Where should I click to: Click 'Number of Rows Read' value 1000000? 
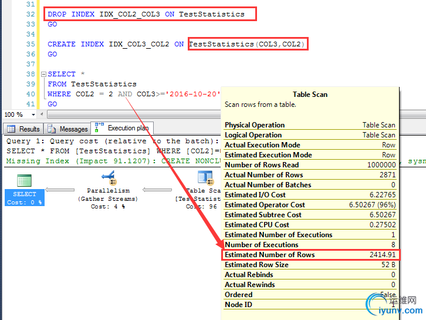(x=381, y=165)
